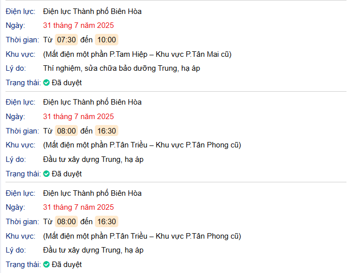Click the red date in the last entry
Screen dimensions: 348x273
78,207
